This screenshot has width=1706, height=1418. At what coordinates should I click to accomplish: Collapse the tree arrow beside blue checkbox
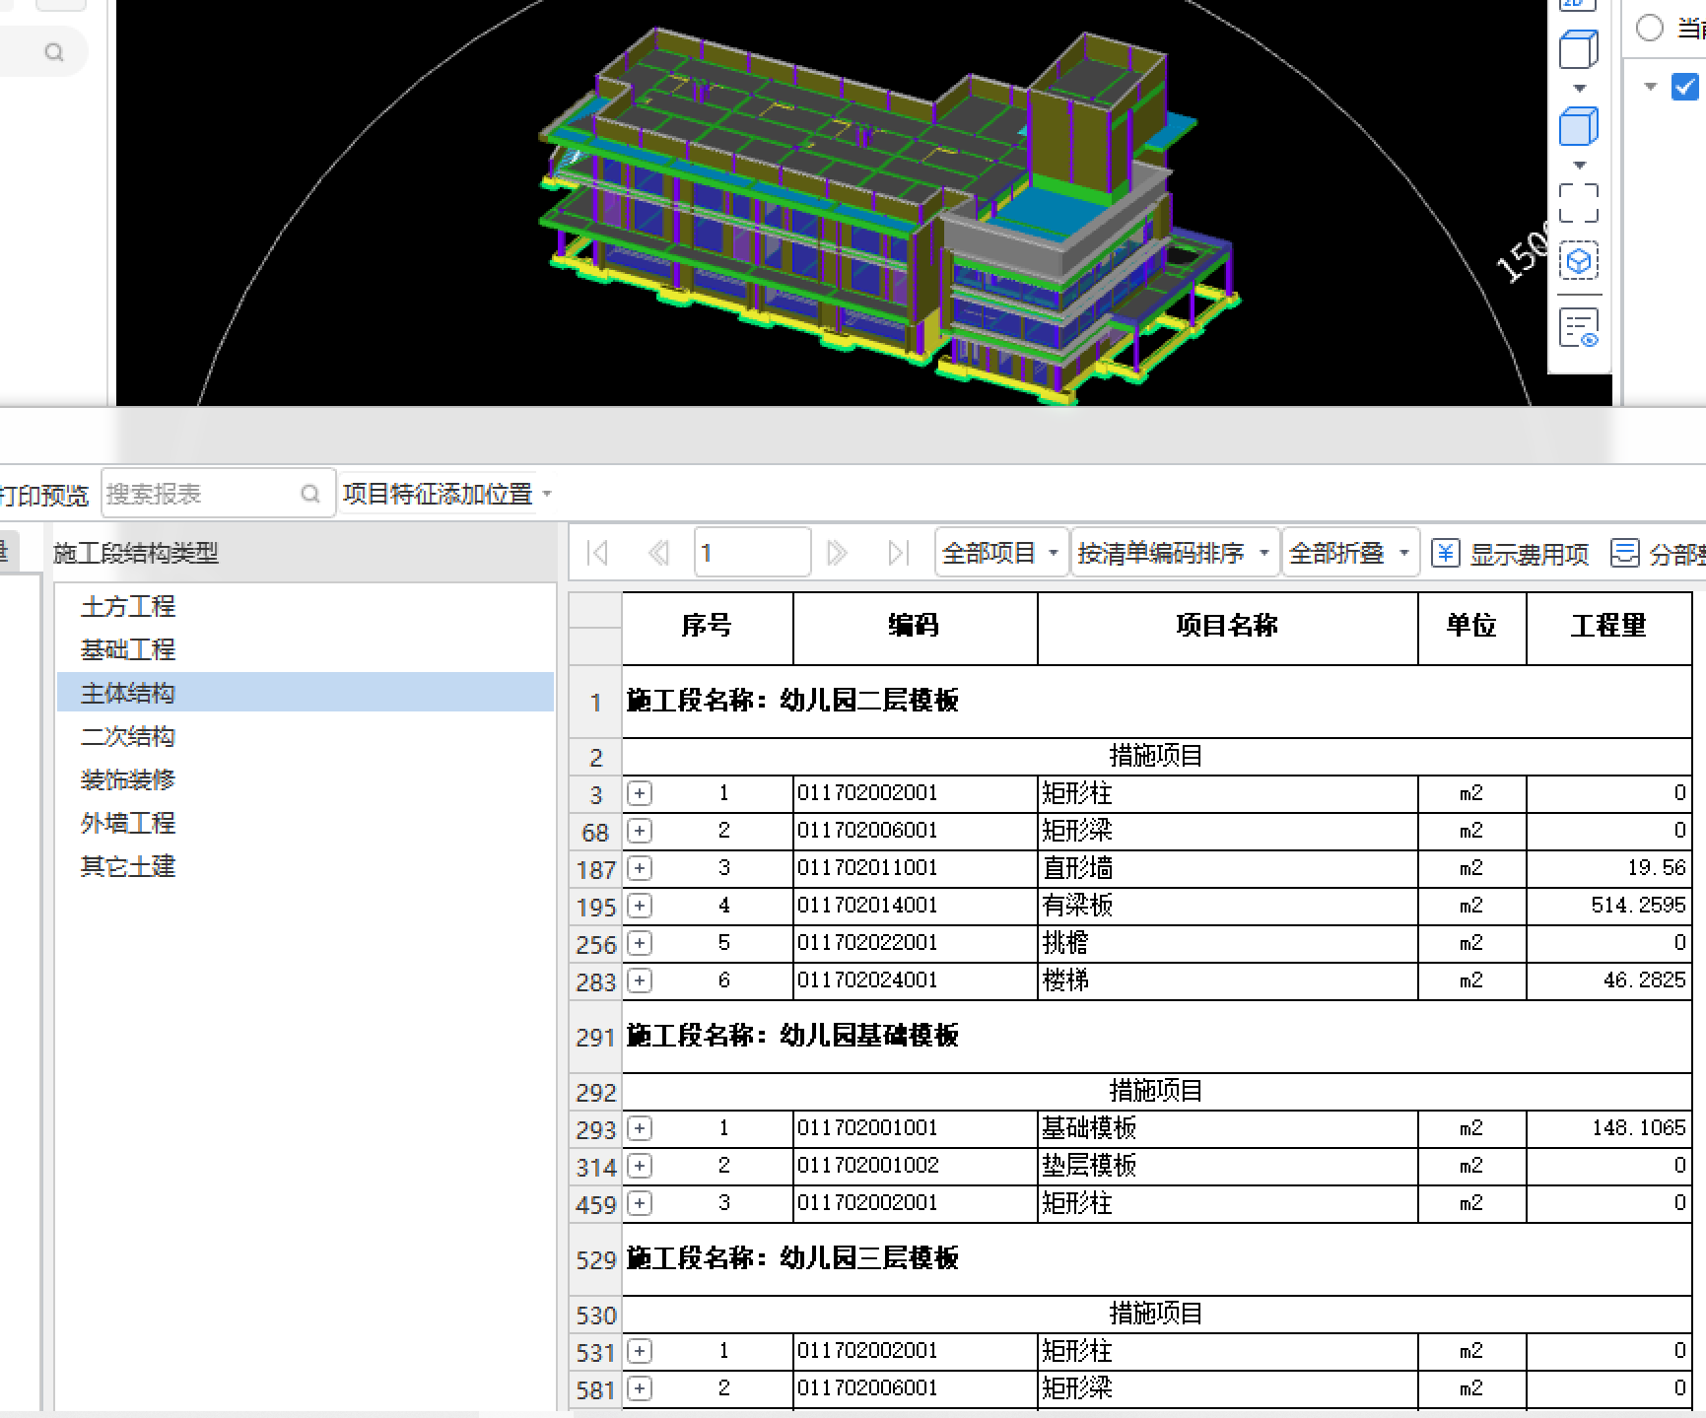(1651, 87)
